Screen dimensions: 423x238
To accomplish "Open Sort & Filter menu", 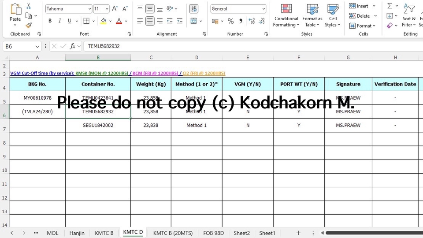I will click(x=409, y=16).
